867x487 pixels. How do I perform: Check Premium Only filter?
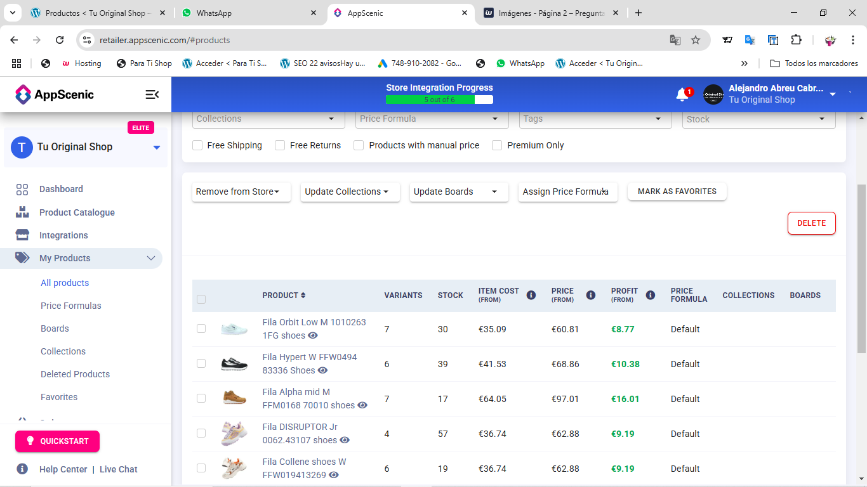coord(497,145)
